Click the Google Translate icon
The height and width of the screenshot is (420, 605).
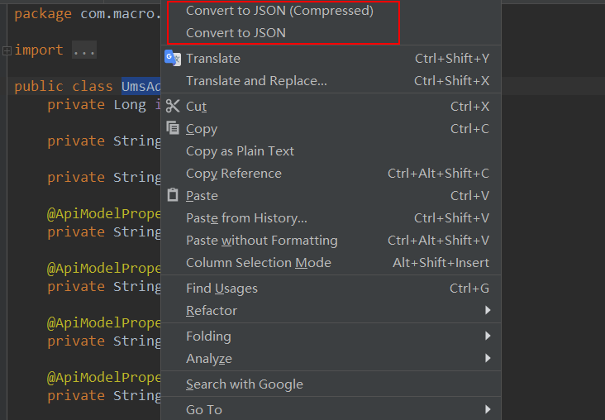click(173, 59)
